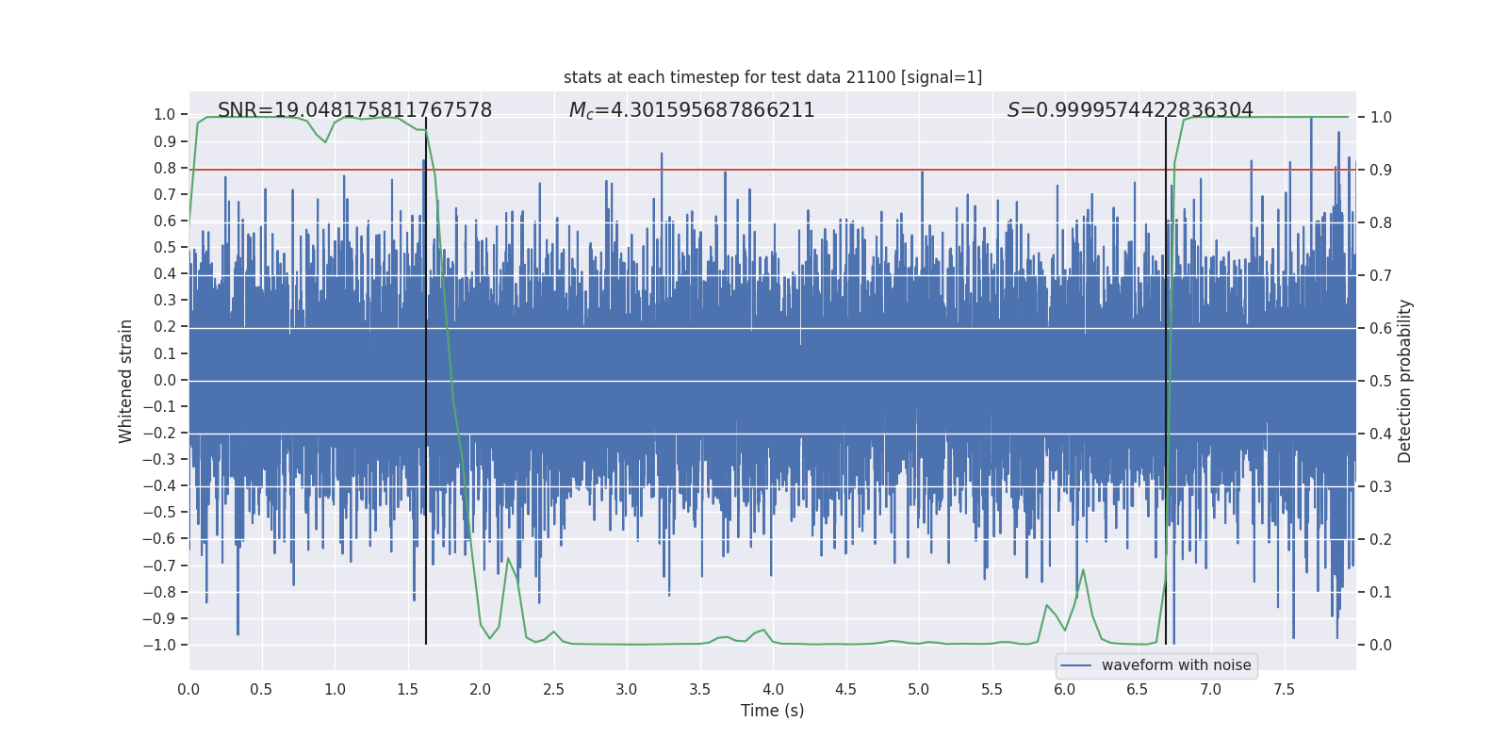1508x754 pixels.
Task: Click the Time axis tick label 7.5
Action: pos(1284,689)
